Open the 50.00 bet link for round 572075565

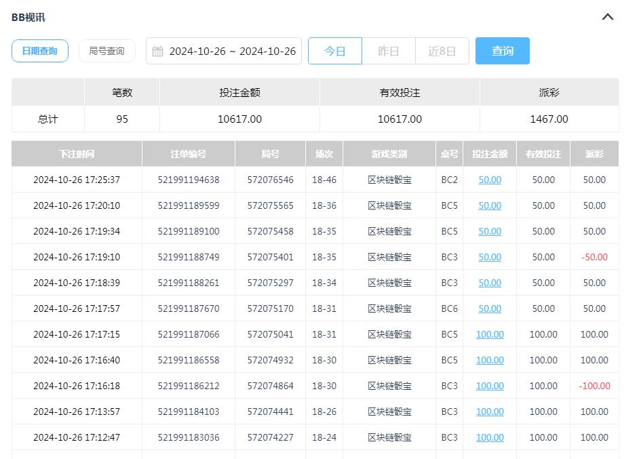pyautogui.click(x=490, y=205)
